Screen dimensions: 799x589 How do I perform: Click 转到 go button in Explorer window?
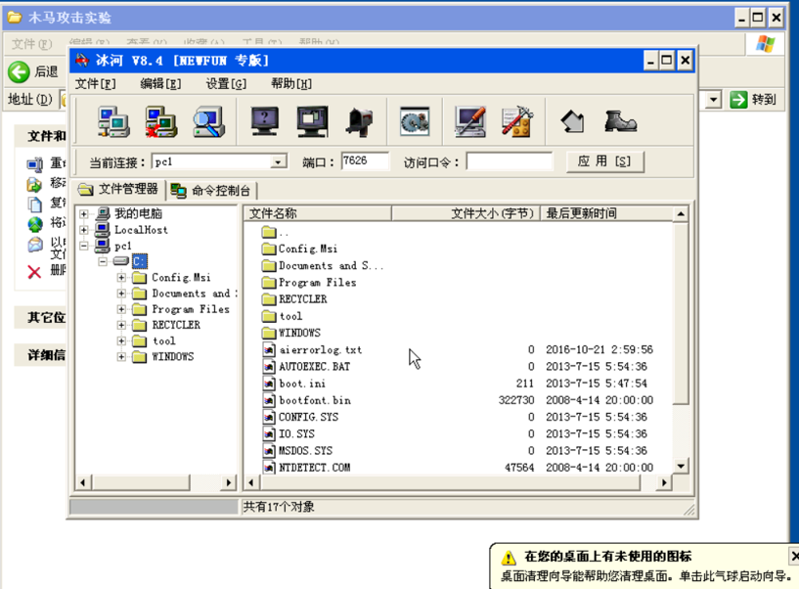pyautogui.click(x=753, y=100)
